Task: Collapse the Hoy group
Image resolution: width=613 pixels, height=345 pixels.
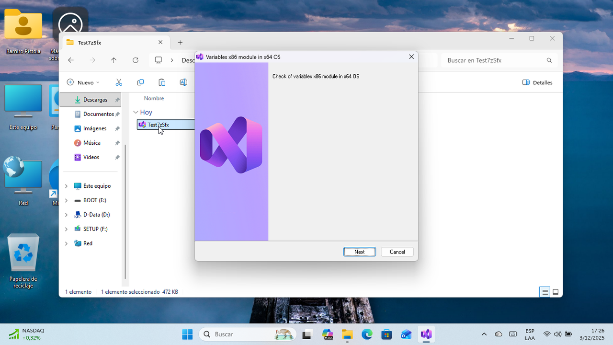Action: pyautogui.click(x=136, y=112)
